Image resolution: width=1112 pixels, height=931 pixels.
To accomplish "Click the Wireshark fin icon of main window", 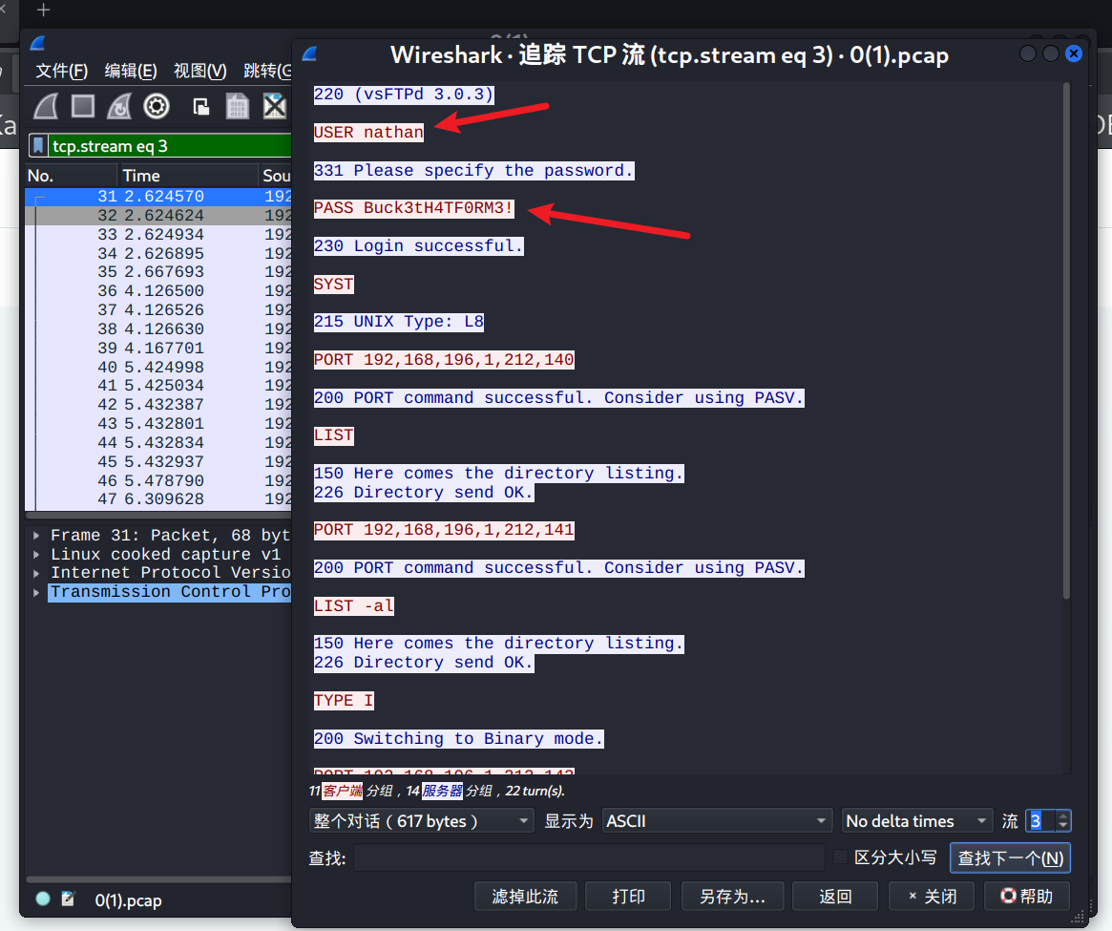I will point(38,43).
